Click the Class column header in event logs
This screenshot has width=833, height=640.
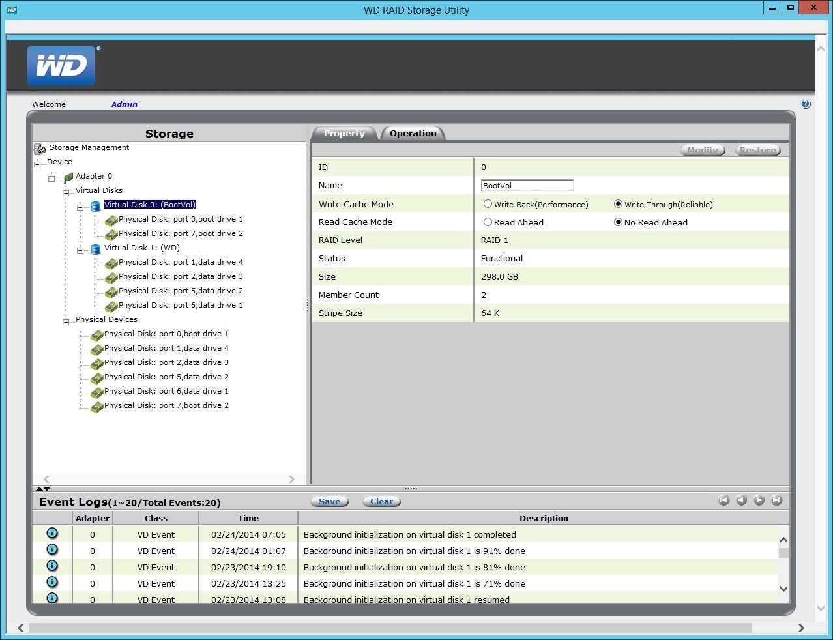(x=156, y=519)
